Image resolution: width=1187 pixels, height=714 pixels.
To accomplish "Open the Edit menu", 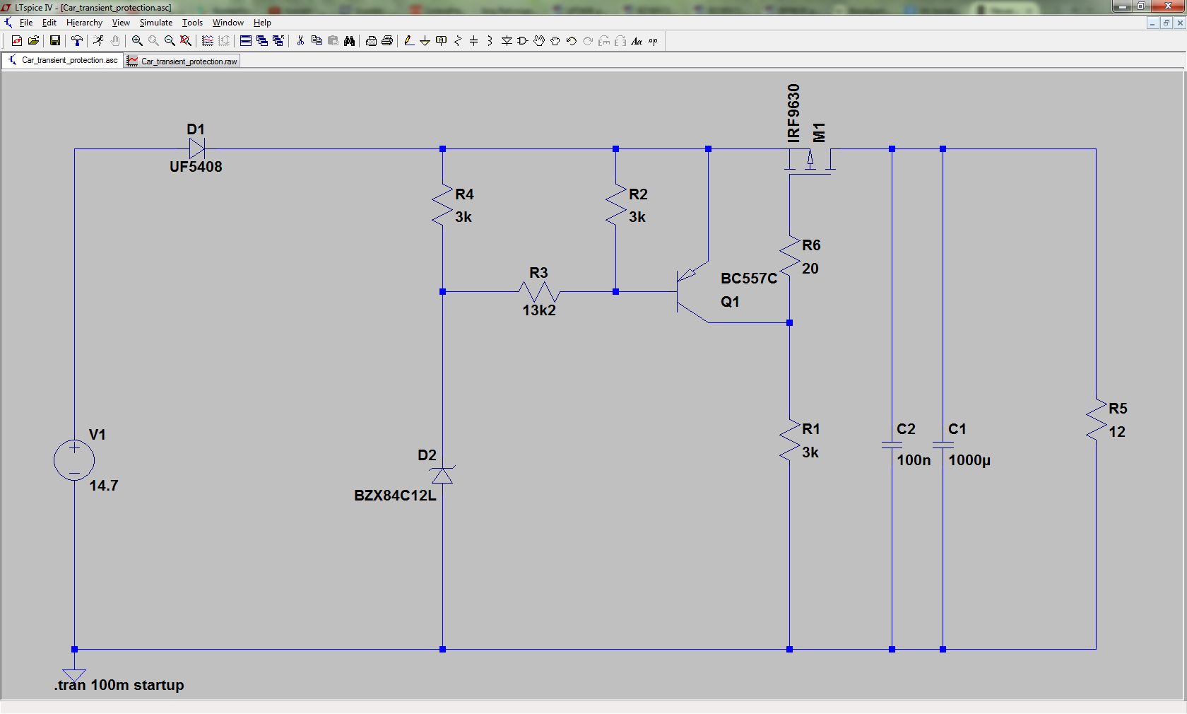I will [49, 23].
